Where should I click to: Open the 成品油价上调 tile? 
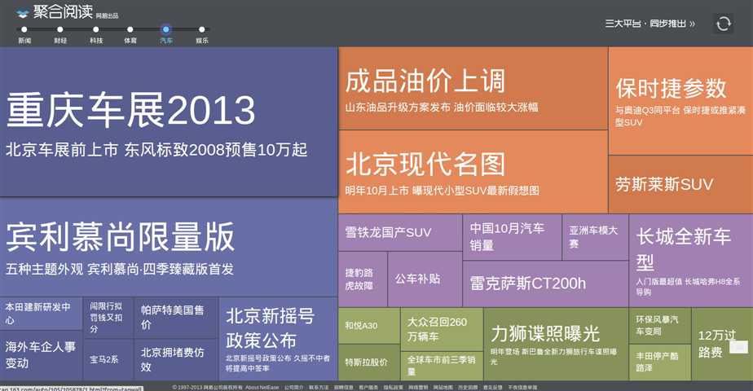click(x=473, y=88)
